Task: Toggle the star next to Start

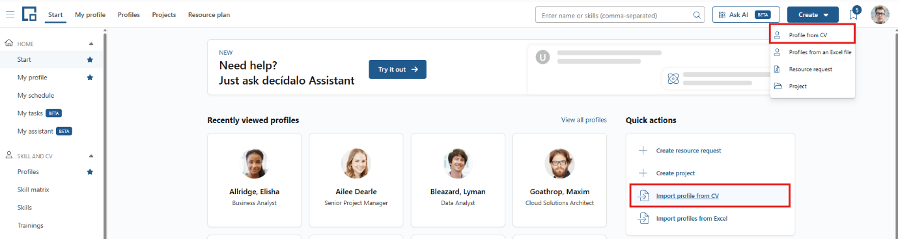Action: (90, 60)
